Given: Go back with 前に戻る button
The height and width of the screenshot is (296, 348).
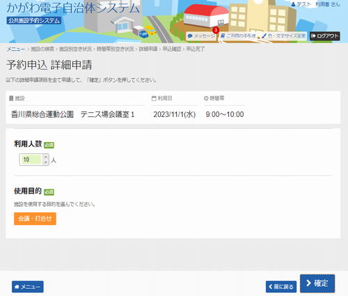Looking at the screenshot, I should coord(281,287).
